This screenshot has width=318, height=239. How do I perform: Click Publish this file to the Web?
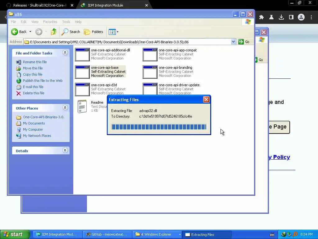(x=43, y=81)
